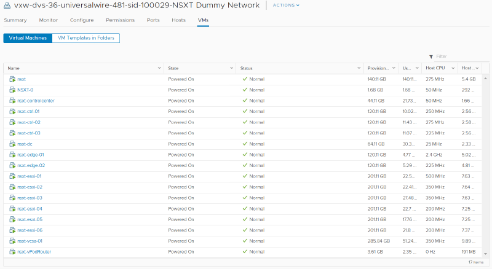492x269 pixels.
Task: Click the VM icon beside nsxt-ctrl-02
Action: [x=12, y=122]
